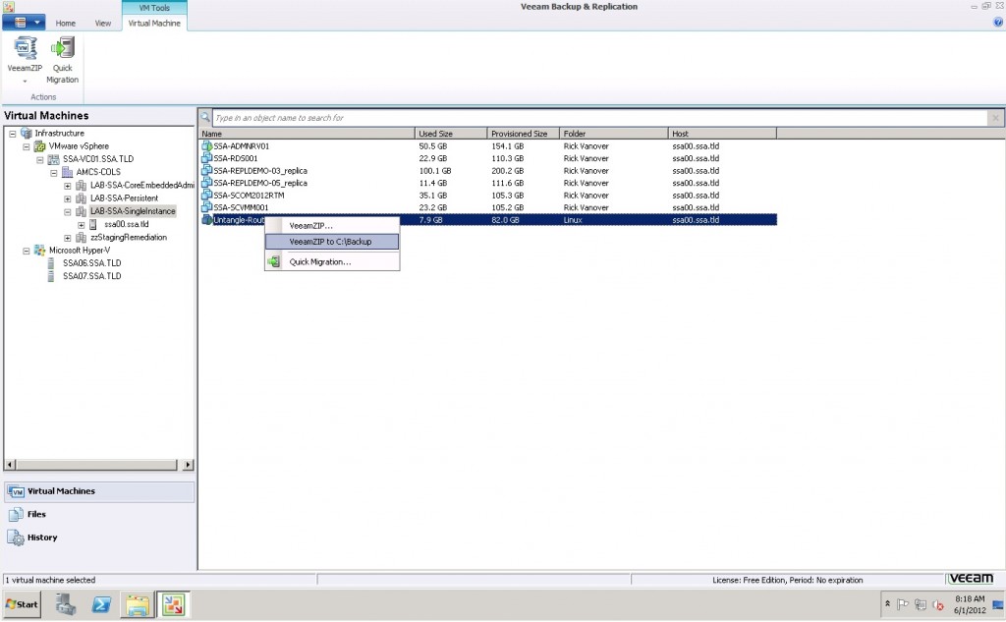Click the Quick Migration ribbon icon
This screenshot has width=1006, height=622.
pyautogui.click(x=63, y=48)
